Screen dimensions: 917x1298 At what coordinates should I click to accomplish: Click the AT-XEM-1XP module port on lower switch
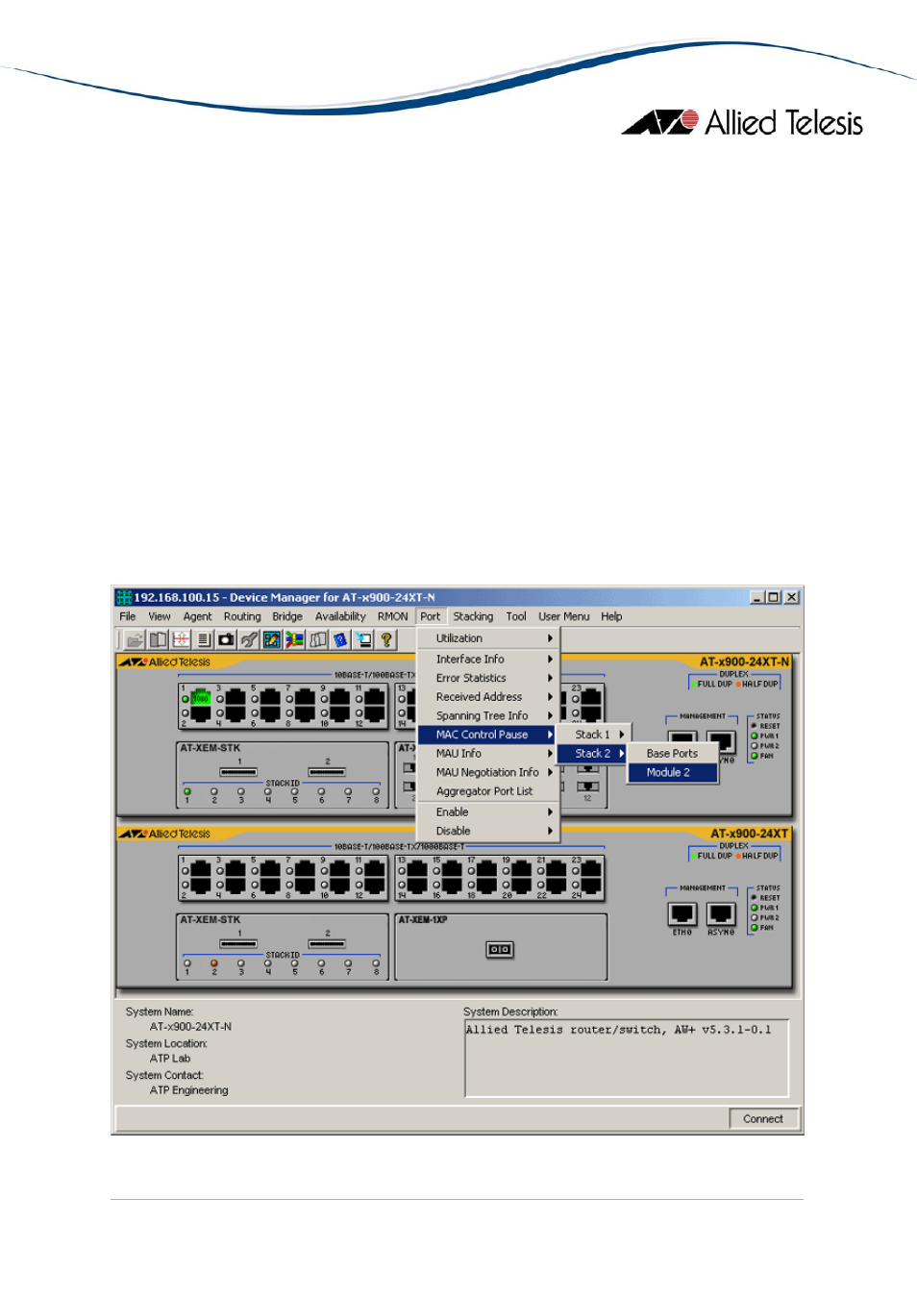[x=500, y=949]
